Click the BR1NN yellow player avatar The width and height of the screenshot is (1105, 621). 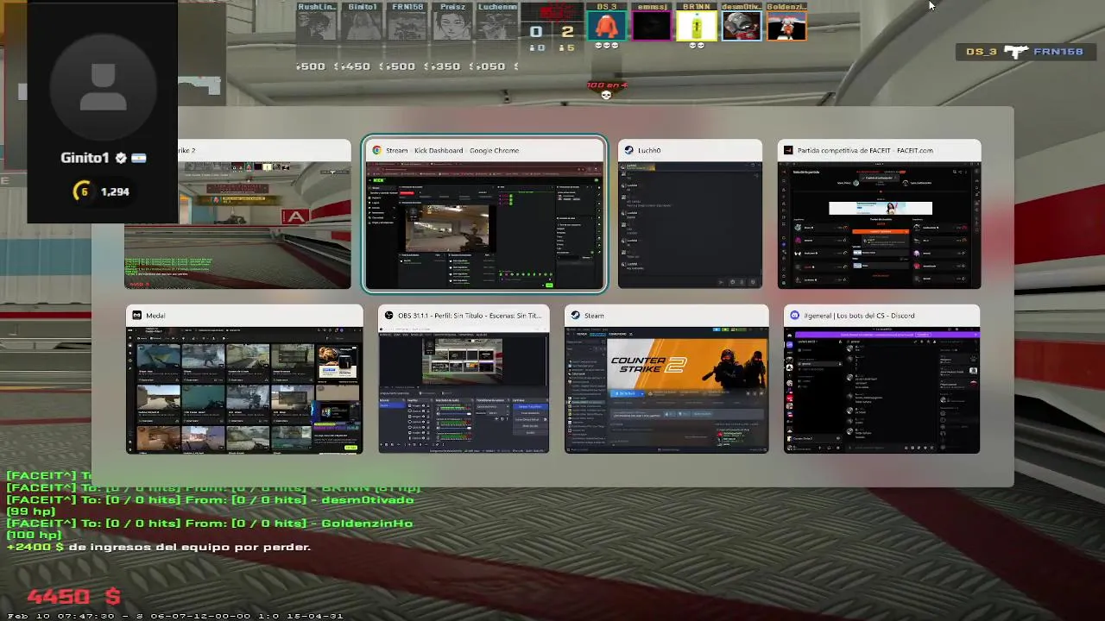pyautogui.click(x=697, y=26)
